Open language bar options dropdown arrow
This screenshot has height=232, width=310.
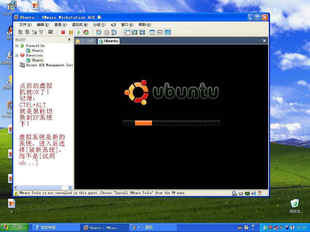coord(253,229)
